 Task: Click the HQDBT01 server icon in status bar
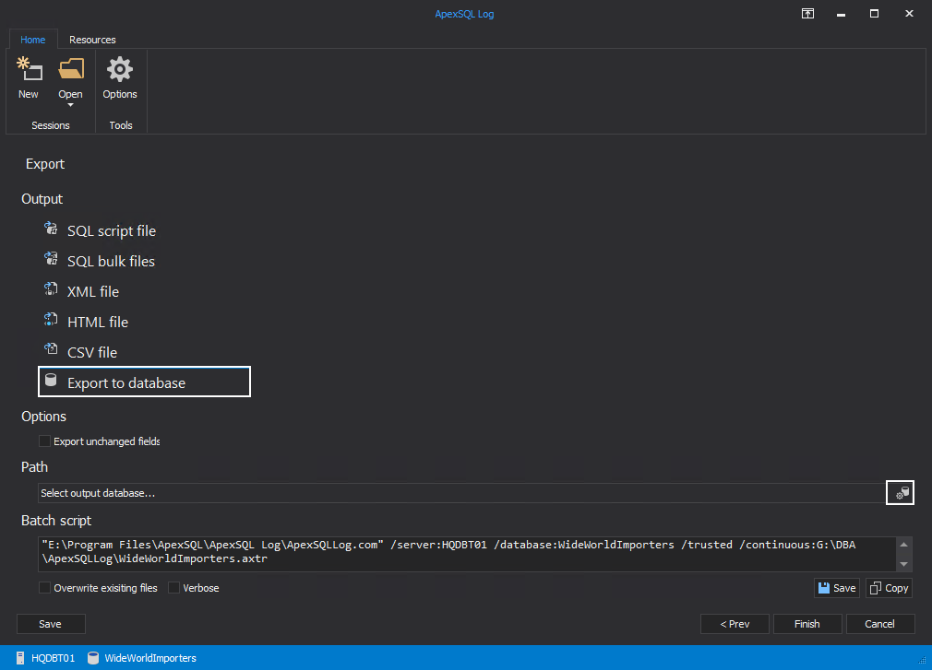pos(20,657)
